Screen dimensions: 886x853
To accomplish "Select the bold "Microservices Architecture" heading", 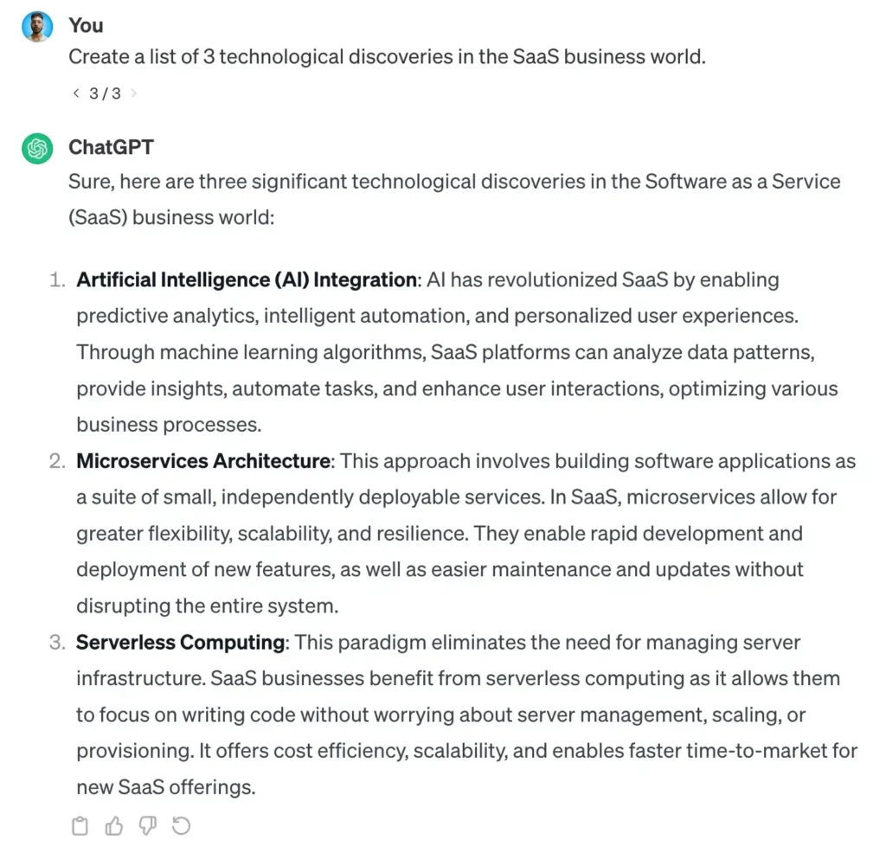I will 201,461.
